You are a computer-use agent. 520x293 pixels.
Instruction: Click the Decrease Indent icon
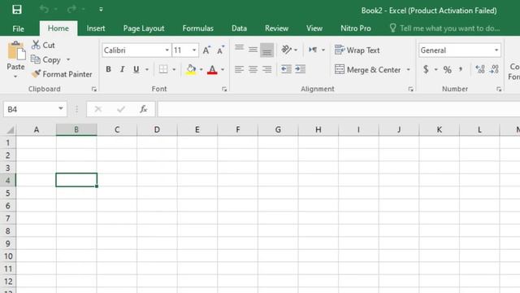point(286,69)
